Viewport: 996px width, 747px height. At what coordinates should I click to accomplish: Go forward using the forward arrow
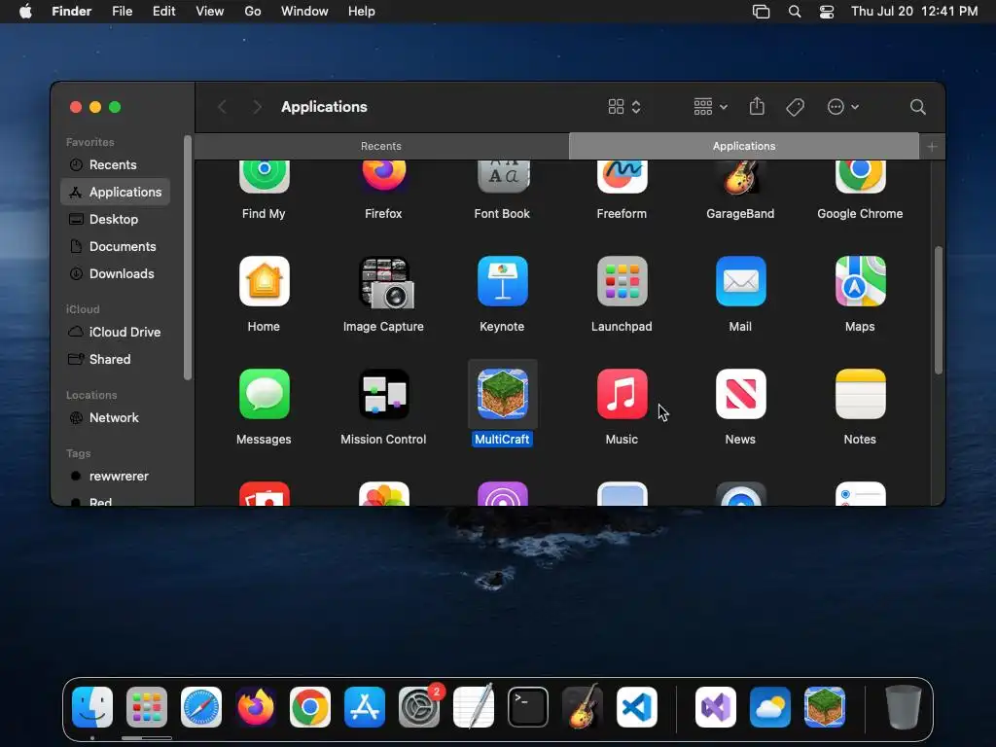click(257, 107)
